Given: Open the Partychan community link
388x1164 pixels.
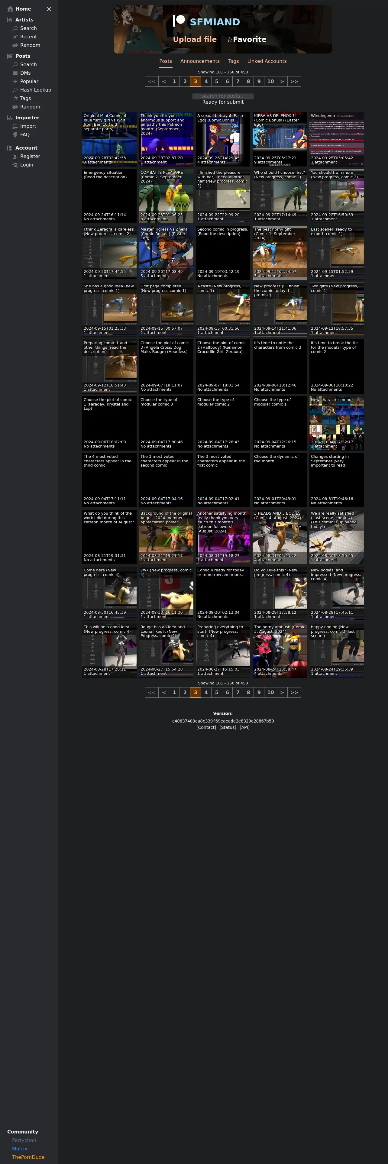Looking at the screenshot, I should tap(24, 1140).
